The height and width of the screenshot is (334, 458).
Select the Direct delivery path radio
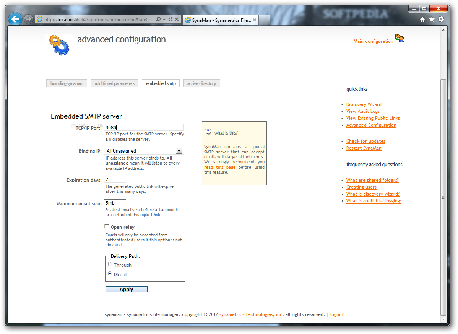point(110,274)
